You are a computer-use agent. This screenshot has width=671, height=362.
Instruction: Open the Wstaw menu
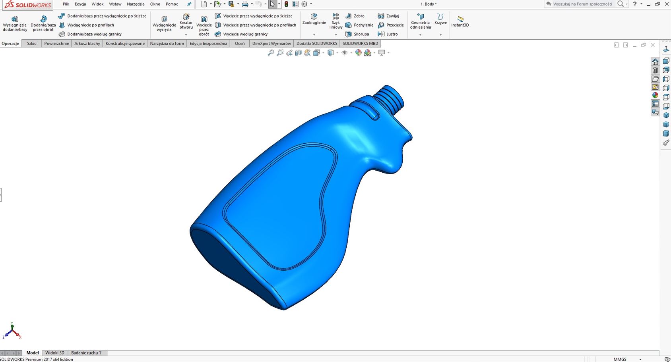click(115, 4)
